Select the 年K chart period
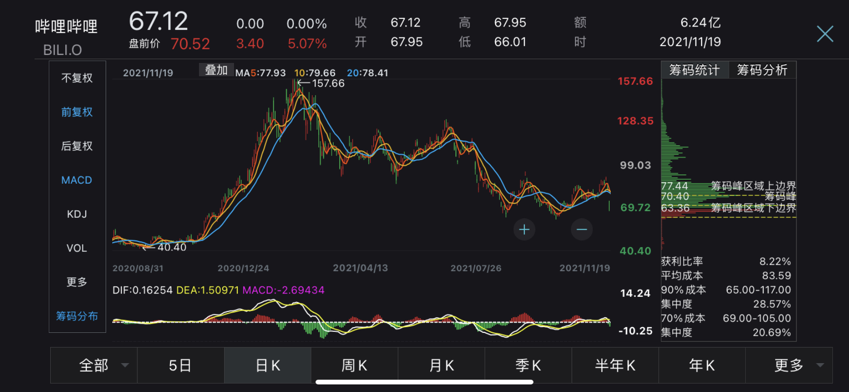Viewport: 849px width, 392px height. 702,365
